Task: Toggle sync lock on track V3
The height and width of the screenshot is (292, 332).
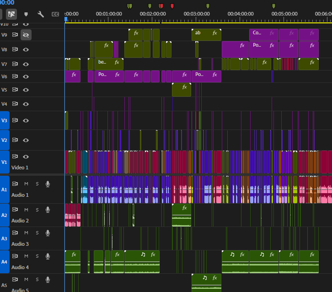Action: pyautogui.click(x=15, y=120)
